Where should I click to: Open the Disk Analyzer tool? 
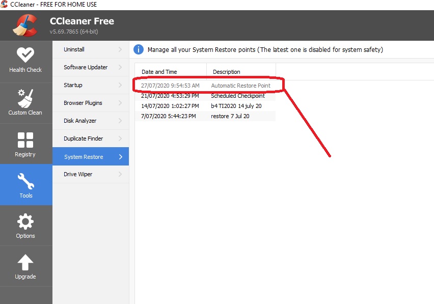coord(91,121)
